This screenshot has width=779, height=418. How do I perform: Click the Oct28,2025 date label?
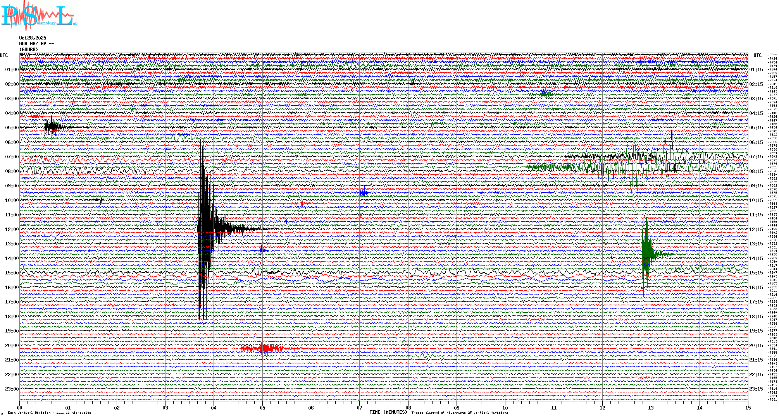pos(33,38)
